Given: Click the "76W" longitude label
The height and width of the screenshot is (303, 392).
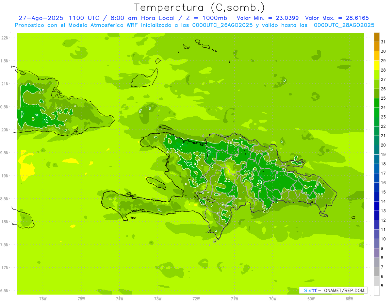Looking at the screenshot, I should 43,298.
